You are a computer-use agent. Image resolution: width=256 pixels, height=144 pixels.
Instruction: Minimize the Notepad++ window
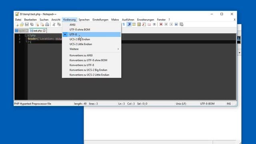click(212, 14)
